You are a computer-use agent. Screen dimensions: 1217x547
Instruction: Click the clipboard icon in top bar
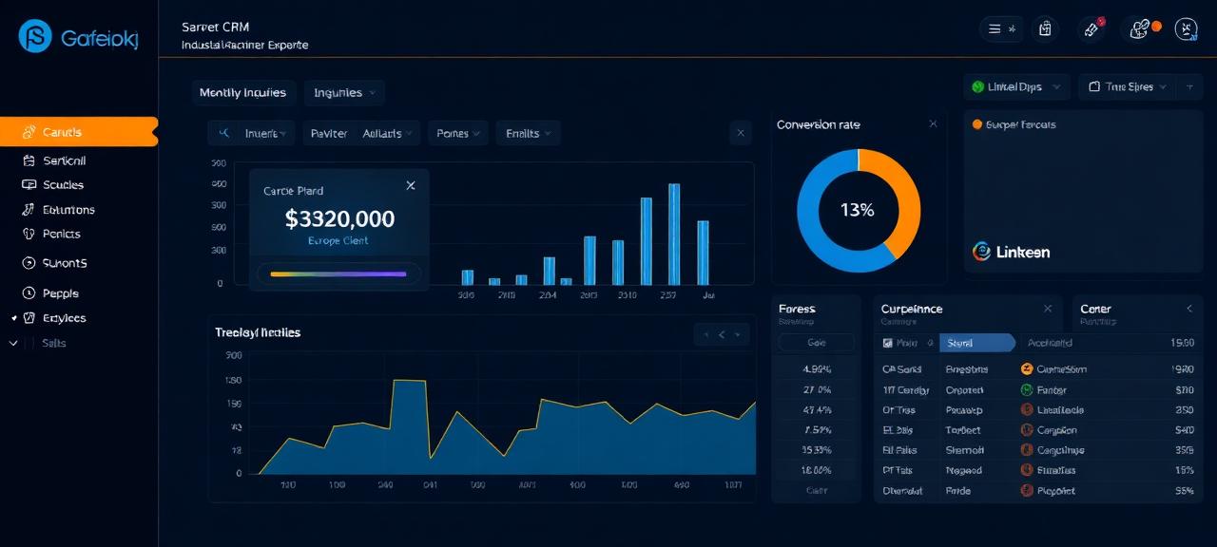click(x=1045, y=29)
